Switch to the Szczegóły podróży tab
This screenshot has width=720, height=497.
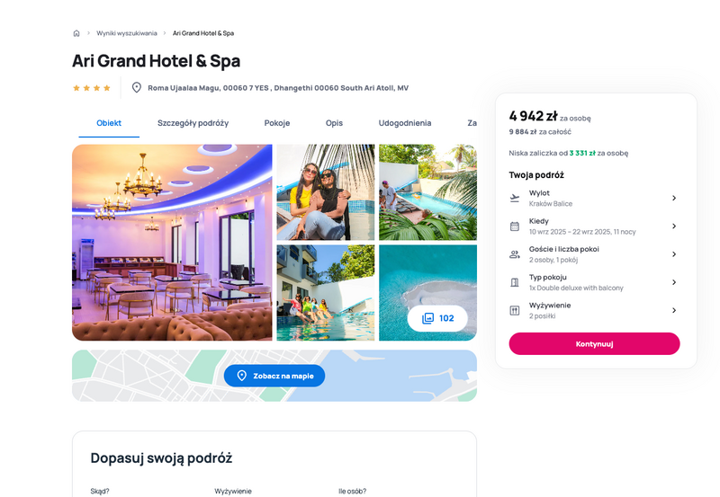coord(193,123)
